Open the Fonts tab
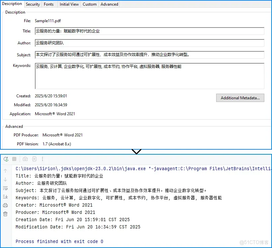Image resolution: width=272 pixels, height=248 pixels. point(48,4)
